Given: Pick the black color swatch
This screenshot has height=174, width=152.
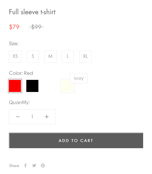Looking at the screenshot, I should click(x=32, y=86).
